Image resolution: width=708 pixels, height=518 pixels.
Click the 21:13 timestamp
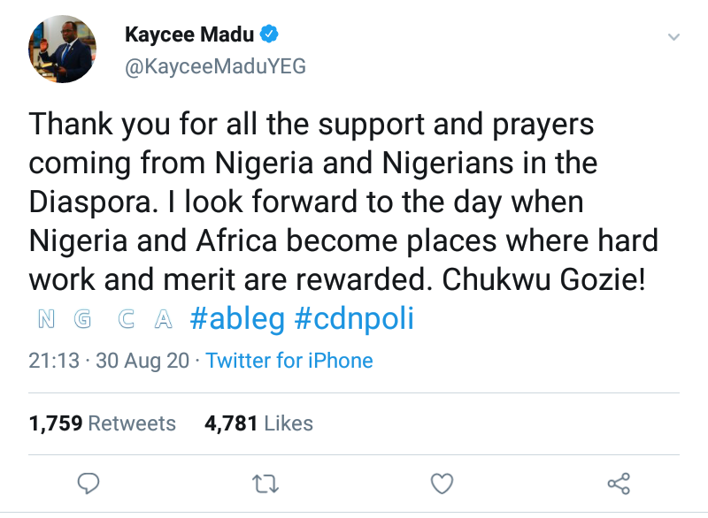click(54, 361)
